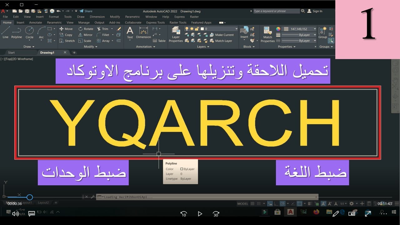Open the Trim tool dropdown arrow
This screenshot has width=400, height=225.
(x=112, y=29)
